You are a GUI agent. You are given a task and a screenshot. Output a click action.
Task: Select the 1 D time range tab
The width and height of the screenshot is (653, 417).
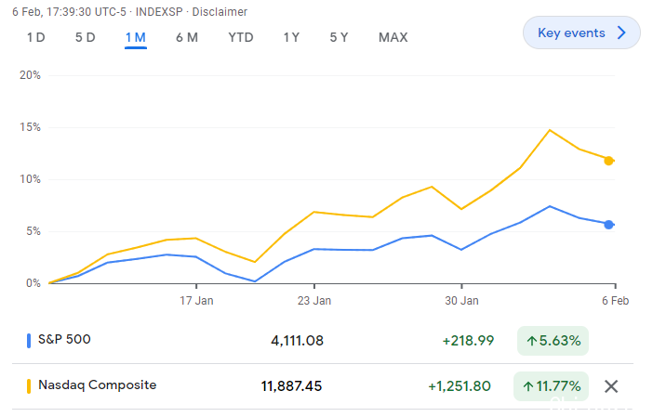[36, 37]
